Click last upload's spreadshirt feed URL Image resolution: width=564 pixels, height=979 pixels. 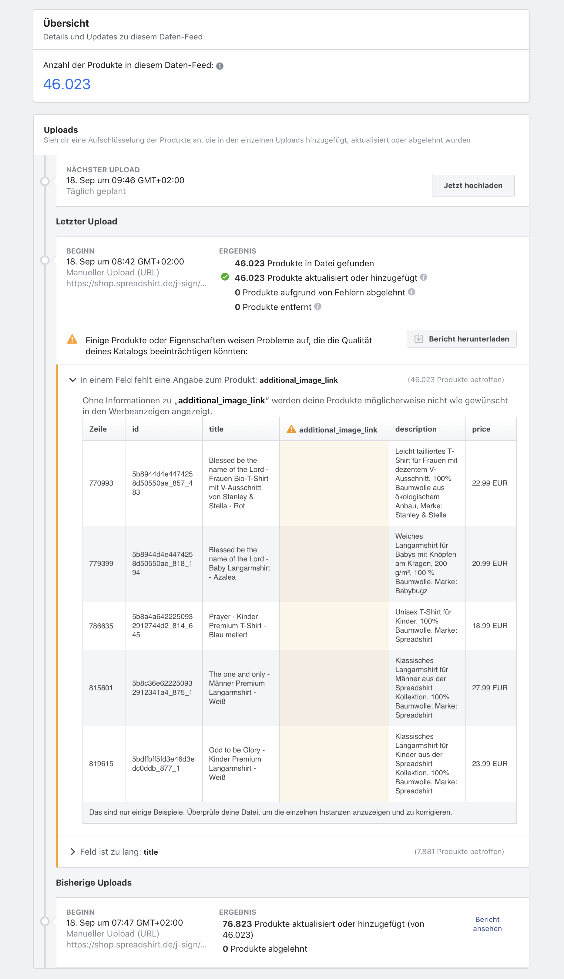point(136,283)
